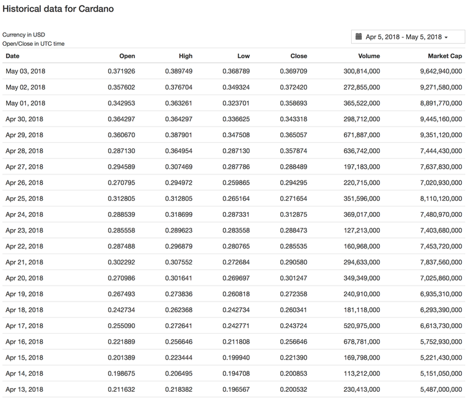474x398 pixels.
Task: Click the low value 0.259865
Action: pos(236,183)
